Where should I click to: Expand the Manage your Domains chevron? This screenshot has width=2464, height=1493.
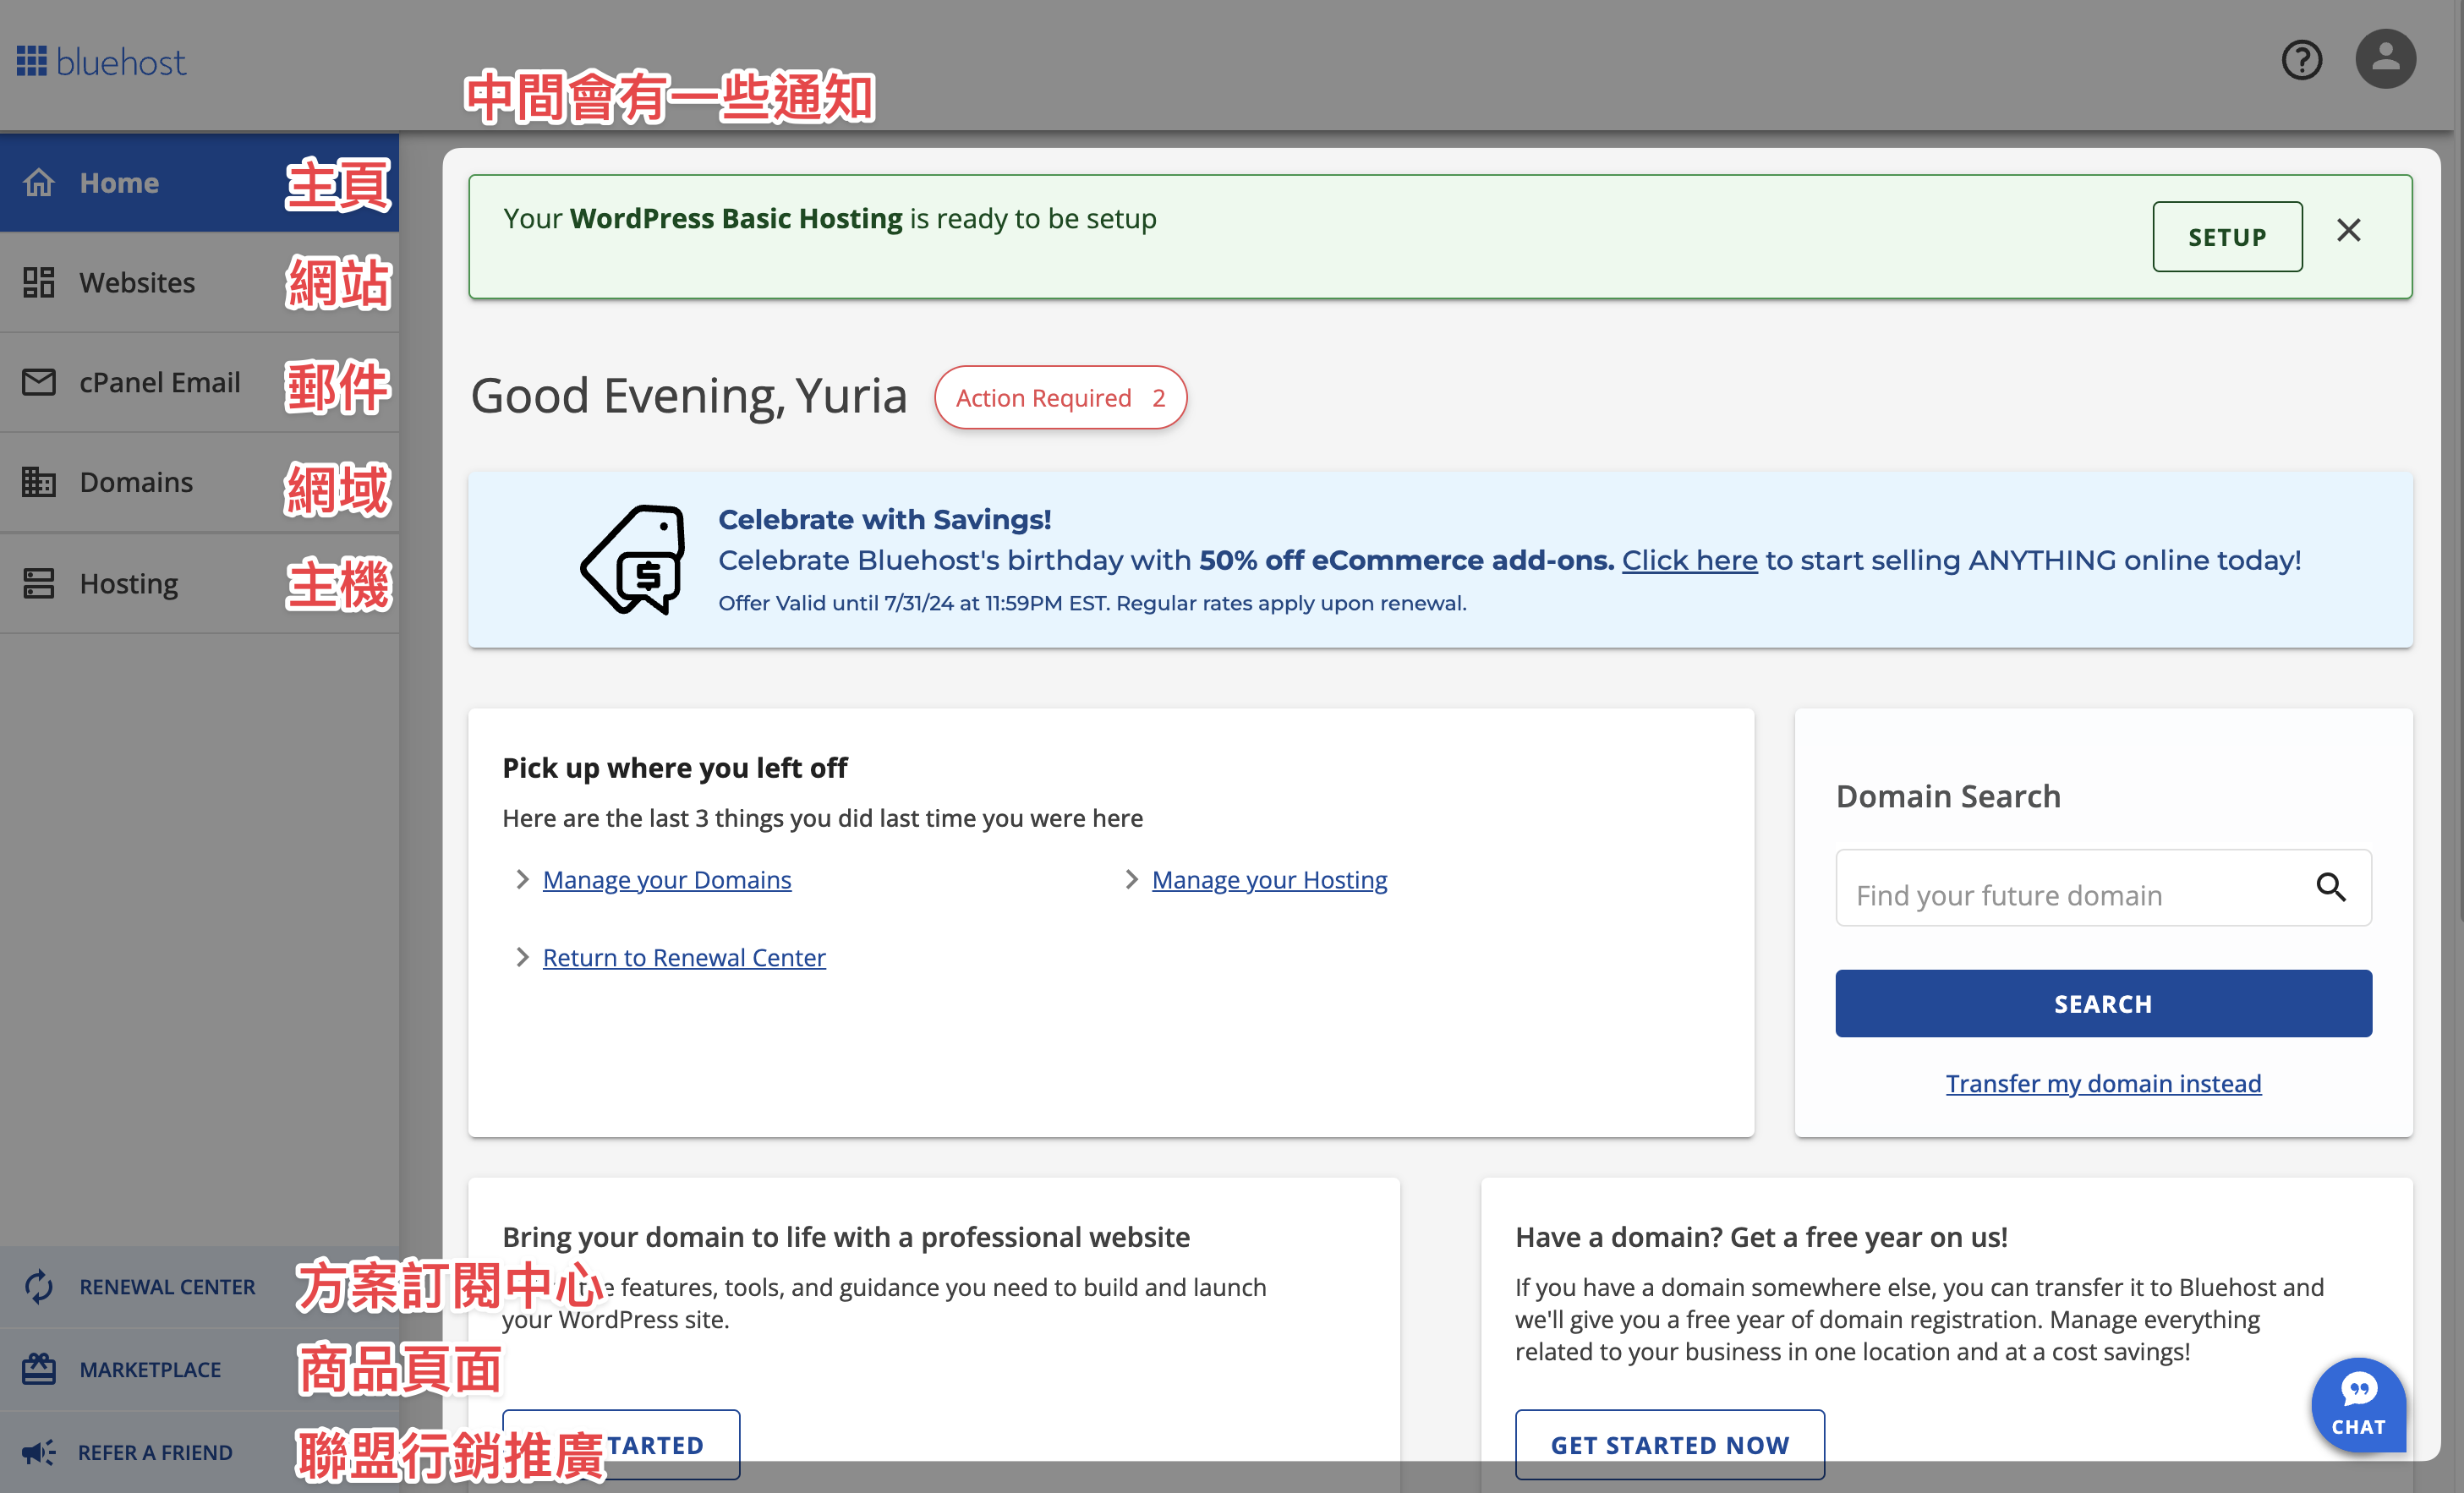pyautogui.click(x=521, y=879)
